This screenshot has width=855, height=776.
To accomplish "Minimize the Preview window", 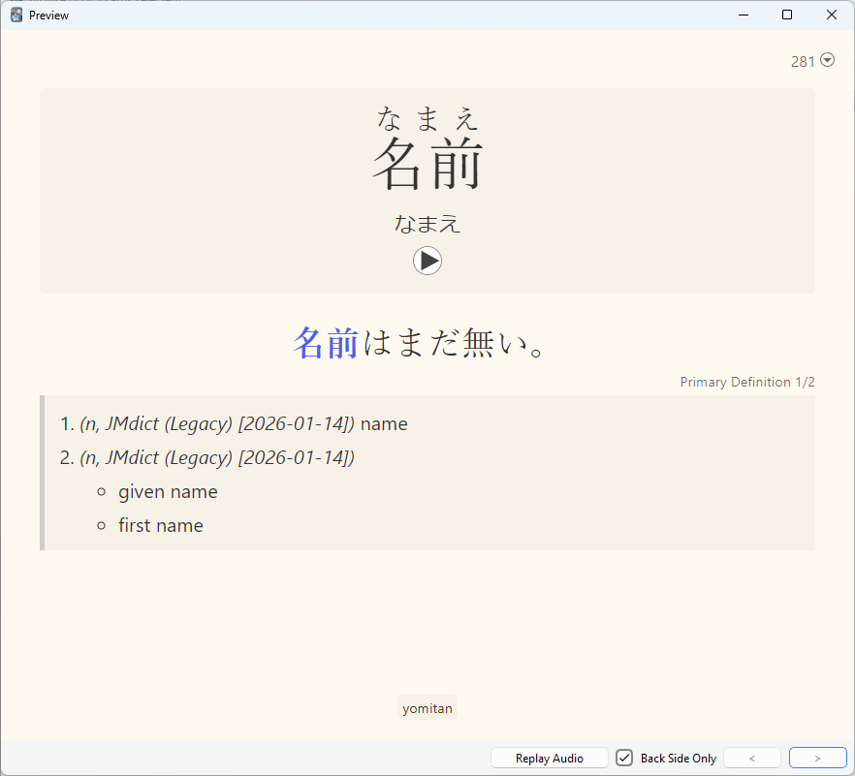I will [x=744, y=15].
